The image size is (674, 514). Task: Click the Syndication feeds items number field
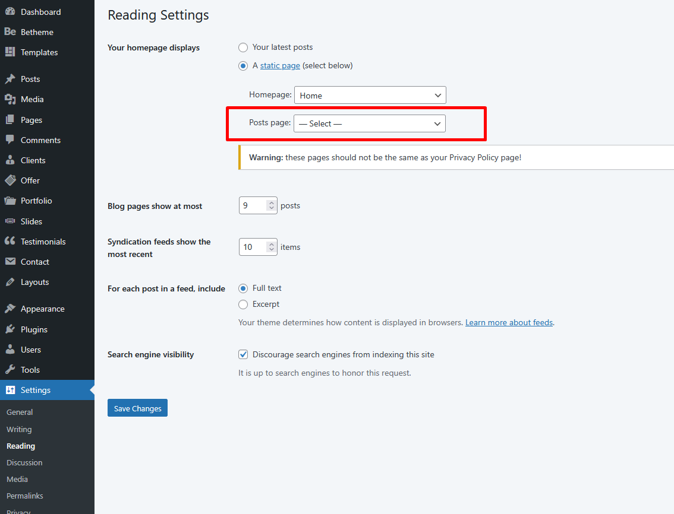pyautogui.click(x=253, y=247)
